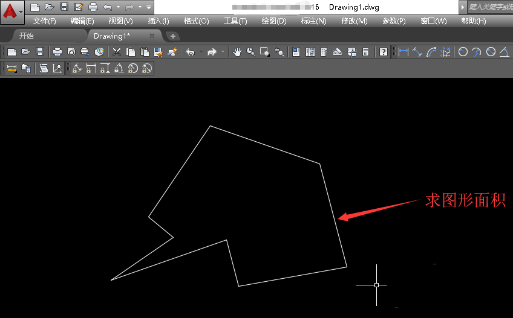Select the Linear dimension tool
This screenshot has height=318, width=513.
[x=404, y=51]
